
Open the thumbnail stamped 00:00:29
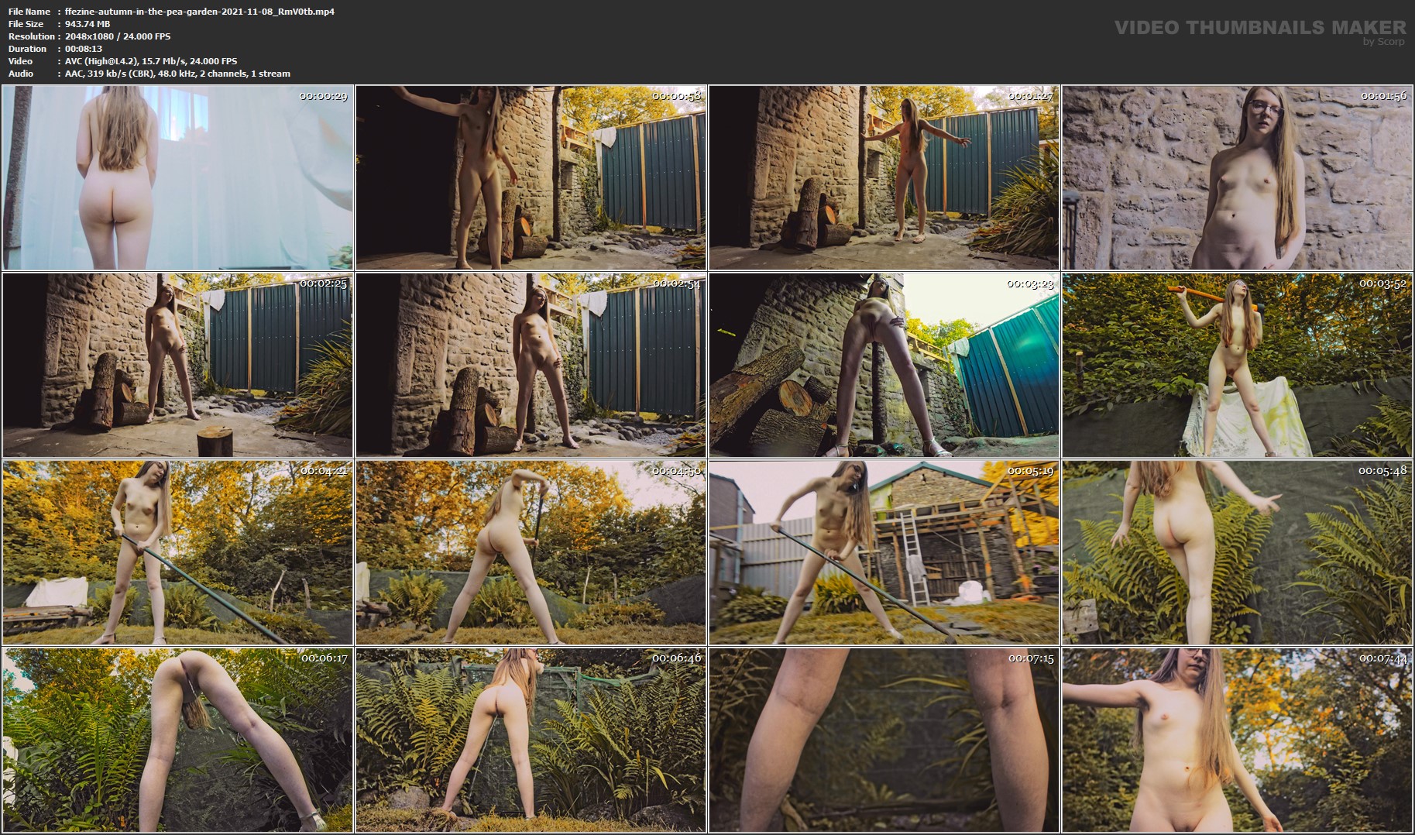(177, 177)
